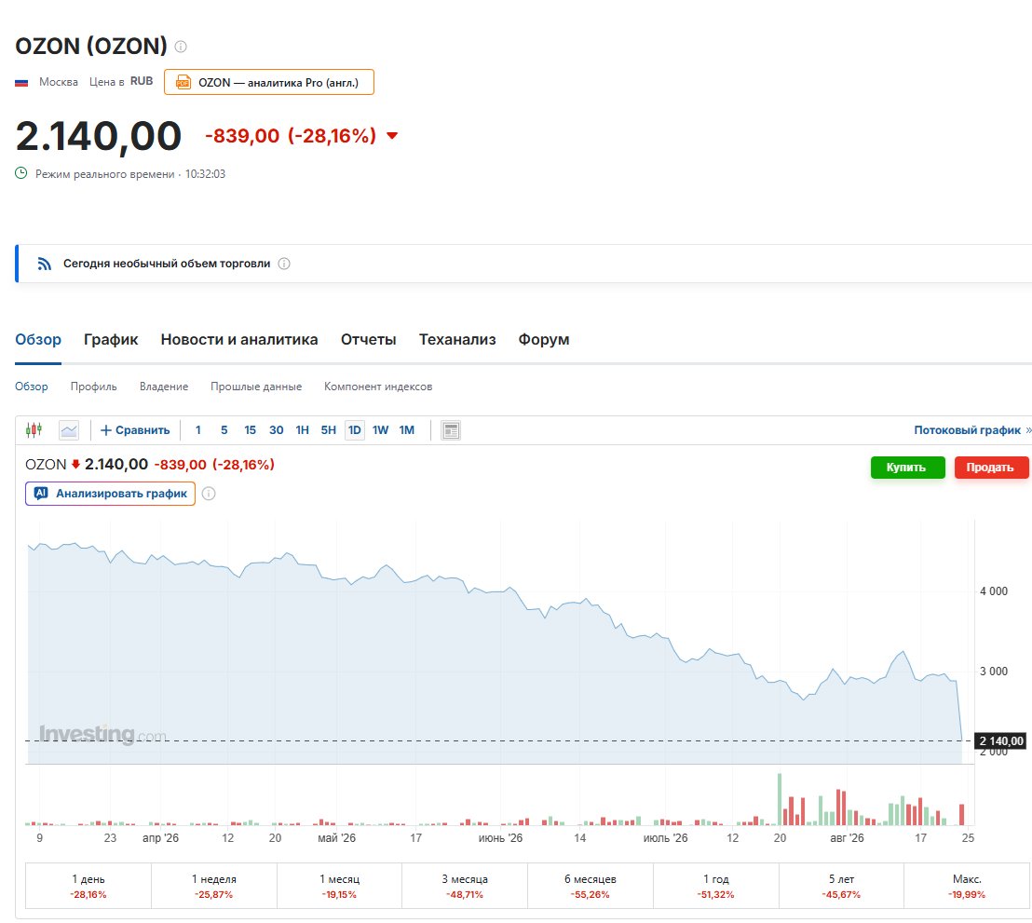Select the 3 месяца period cell
Viewport: 1032px width, 923px height.
pos(465,886)
